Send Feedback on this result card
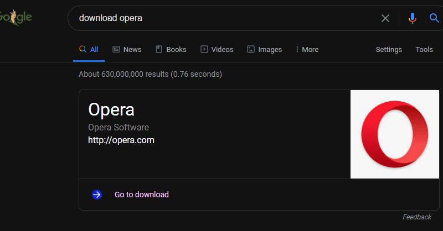 pyautogui.click(x=417, y=217)
